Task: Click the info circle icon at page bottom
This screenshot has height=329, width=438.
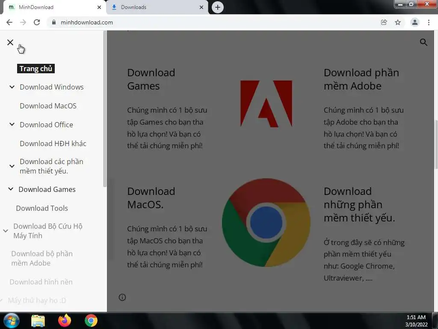Action: 122,297
